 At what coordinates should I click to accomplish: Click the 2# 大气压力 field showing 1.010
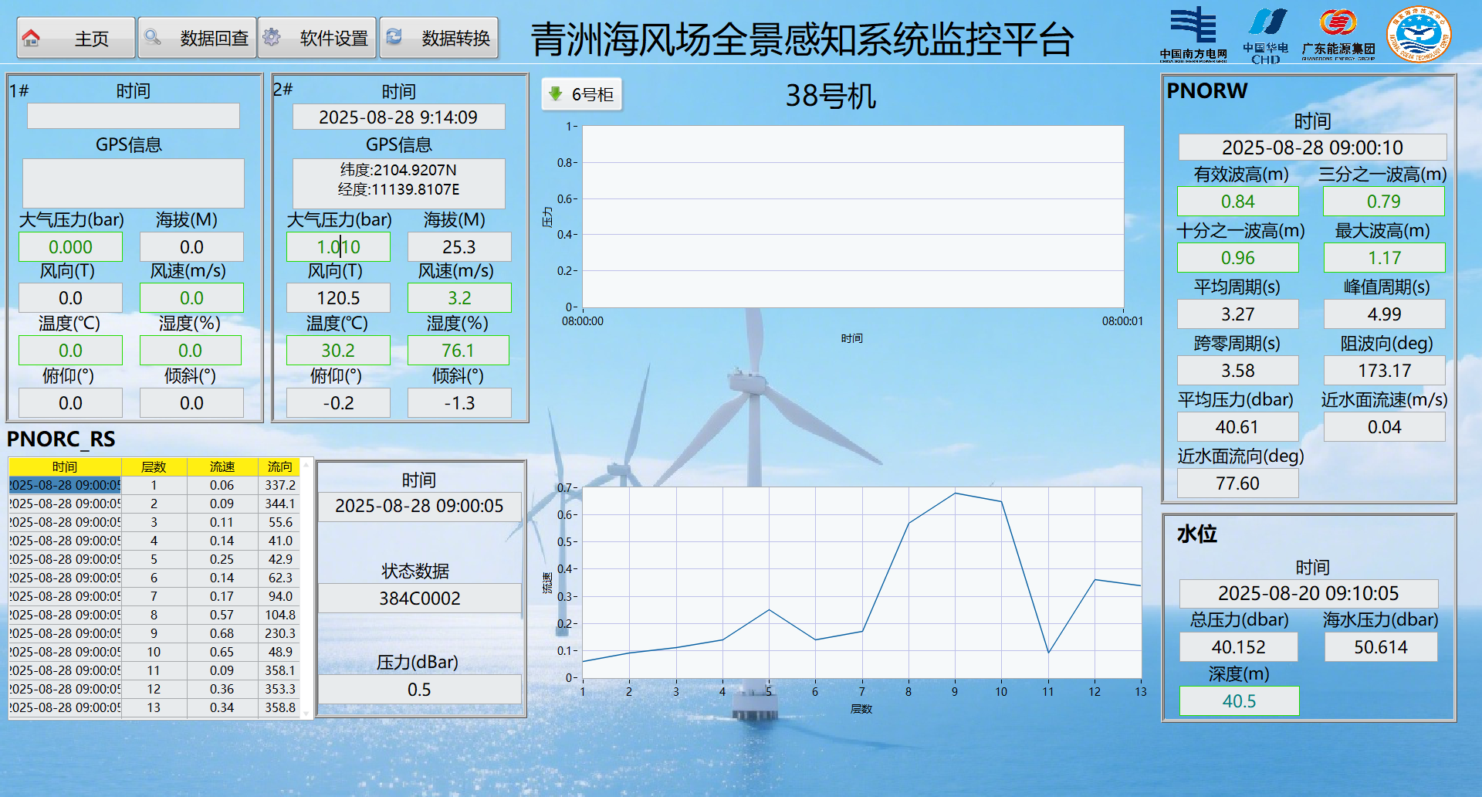(x=338, y=247)
